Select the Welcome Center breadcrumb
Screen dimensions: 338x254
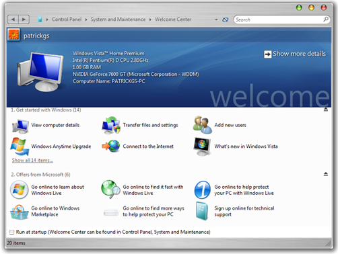point(173,19)
